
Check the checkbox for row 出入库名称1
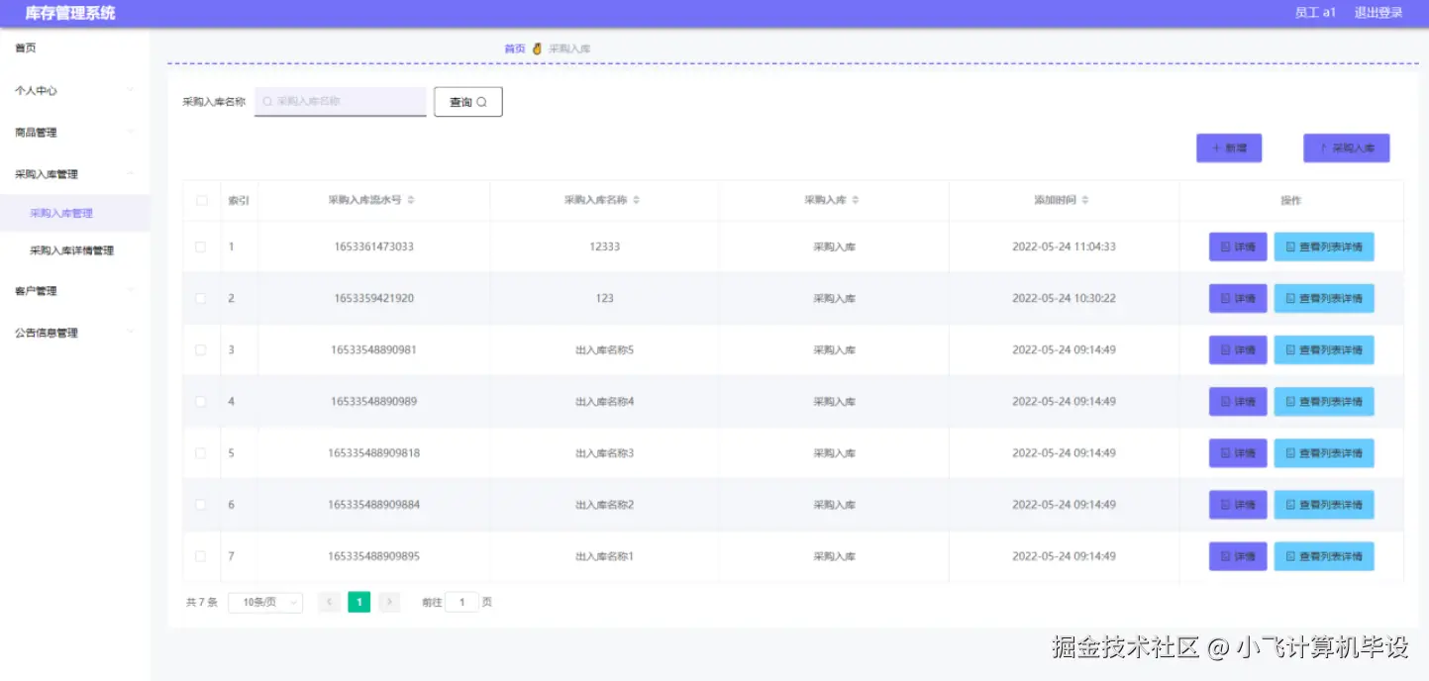(x=201, y=555)
